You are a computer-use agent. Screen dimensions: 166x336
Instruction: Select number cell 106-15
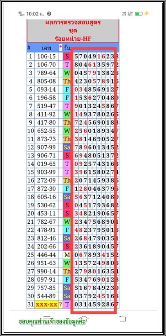coord(46,57)
